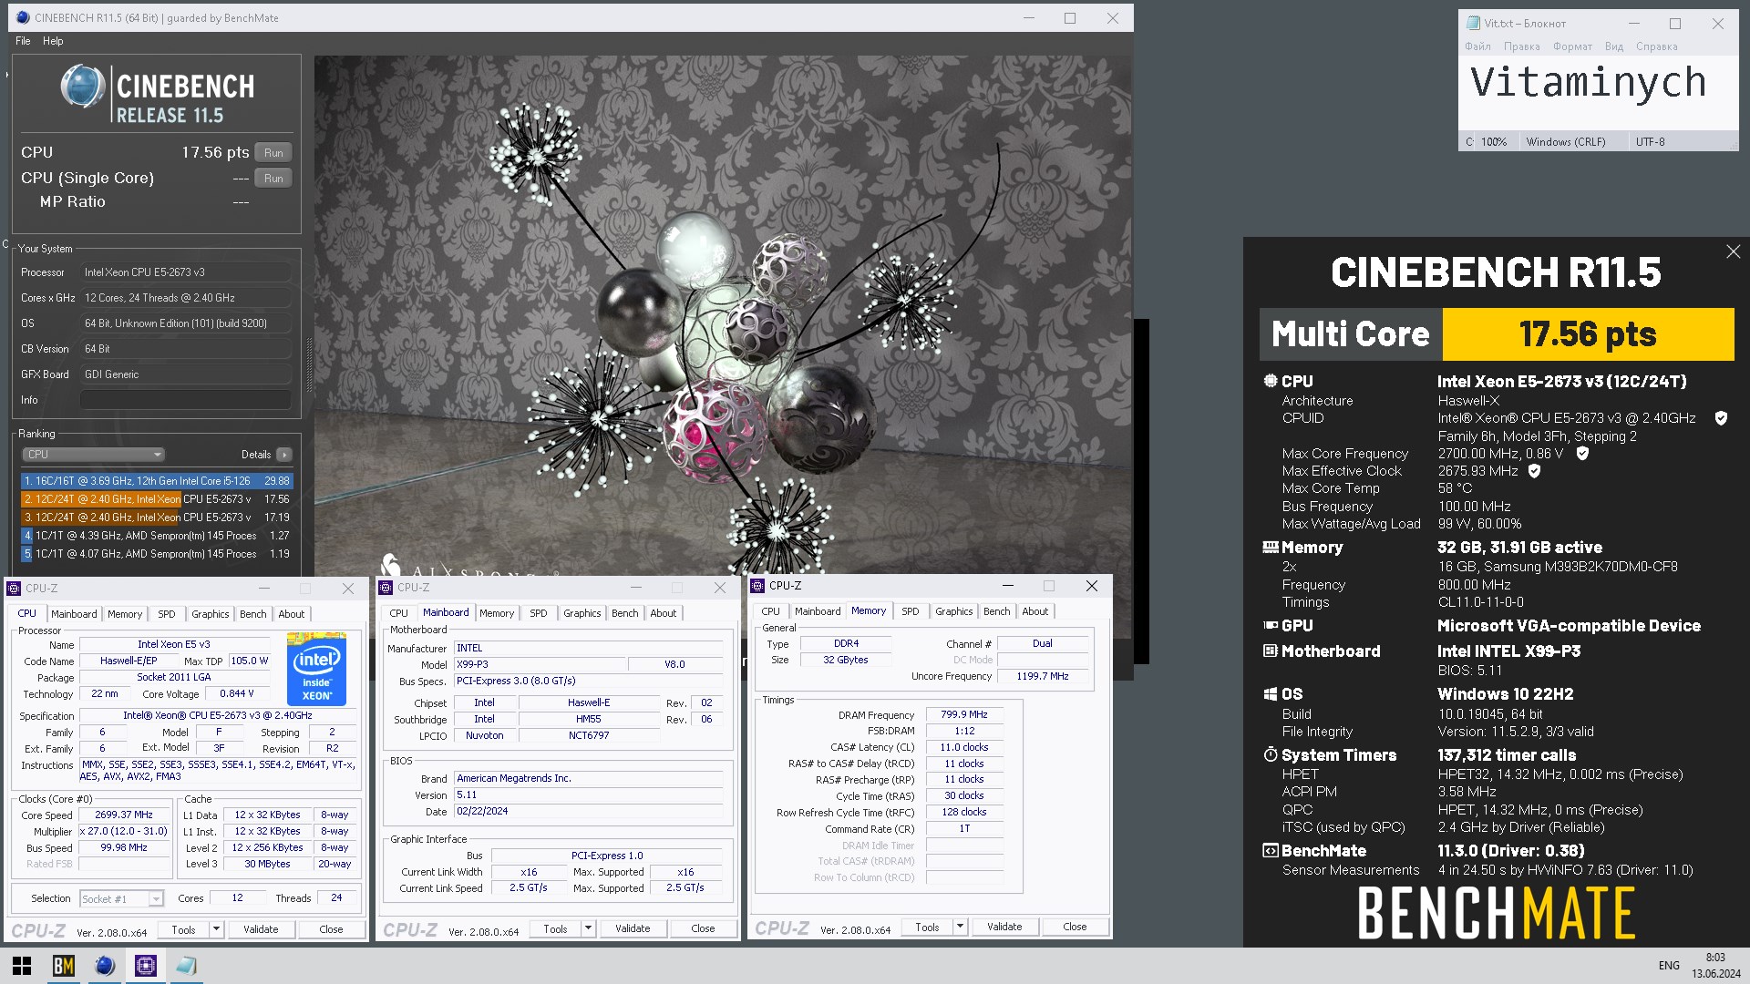The width and height of the screenshot is (1750, 984).
Task: Click the BenchMate Memory section icon
Action: point(1271,548)
